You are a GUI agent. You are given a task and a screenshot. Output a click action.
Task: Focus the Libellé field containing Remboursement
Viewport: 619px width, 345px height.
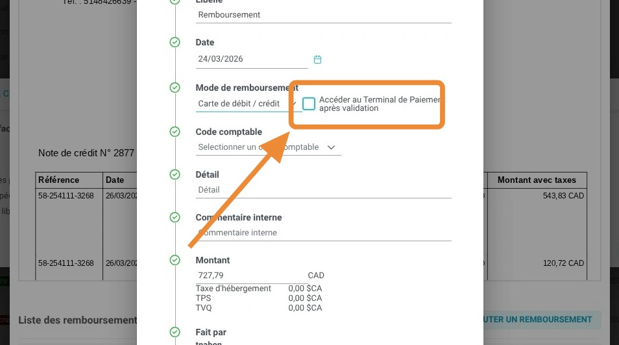322,15
